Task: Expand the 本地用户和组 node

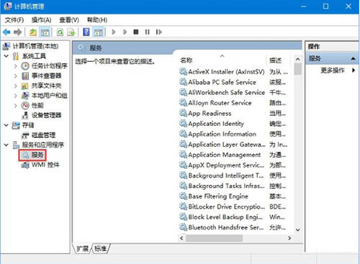Action: [16, 96]
